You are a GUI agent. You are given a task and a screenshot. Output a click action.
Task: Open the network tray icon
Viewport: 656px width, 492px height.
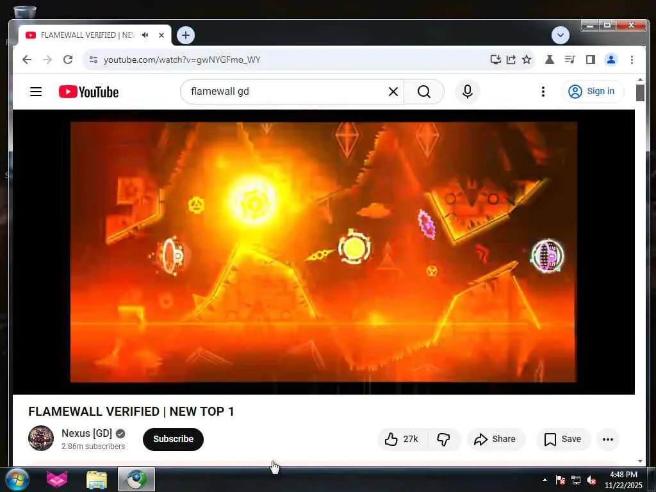pos(576,480)
